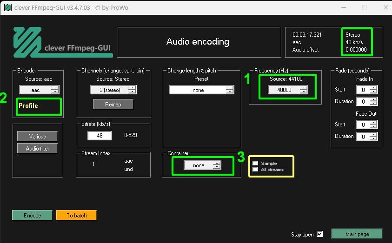Uncheck the Stay open checkbox
This screenshot has height=243, width=392.
[x=320, y=234]
